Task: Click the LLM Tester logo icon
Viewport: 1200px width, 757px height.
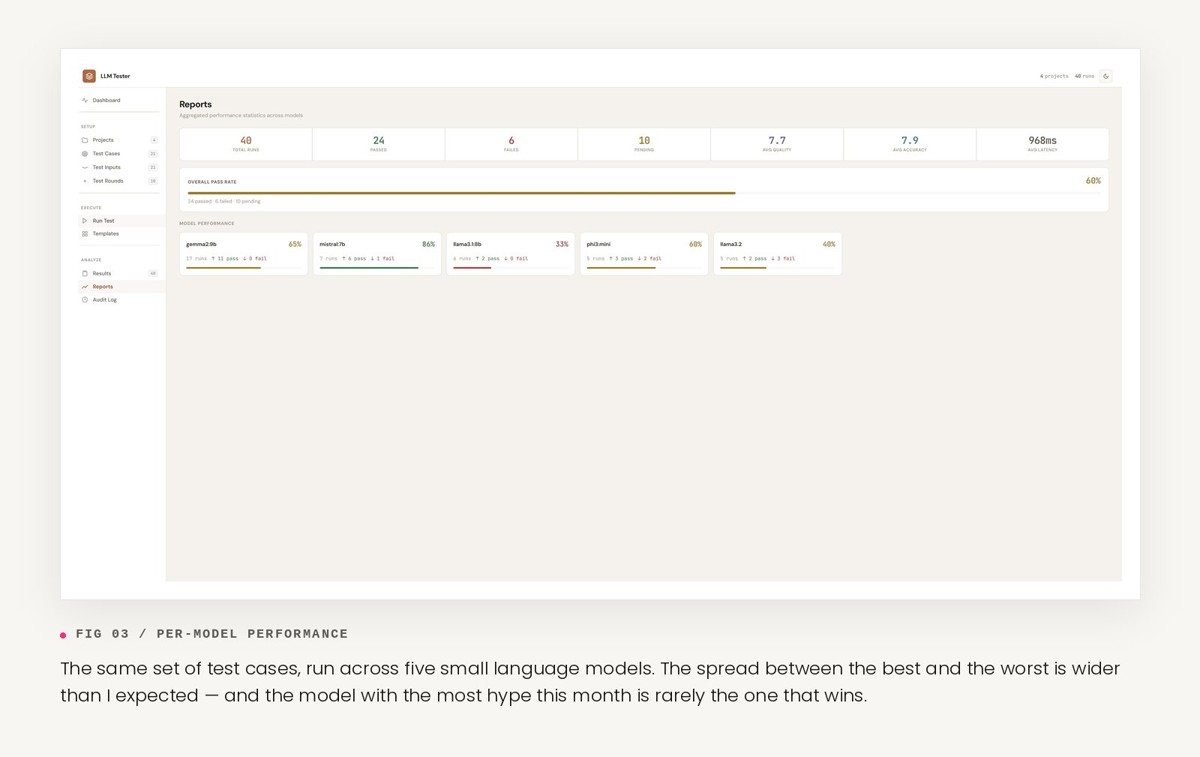Action: click(89, 76)
